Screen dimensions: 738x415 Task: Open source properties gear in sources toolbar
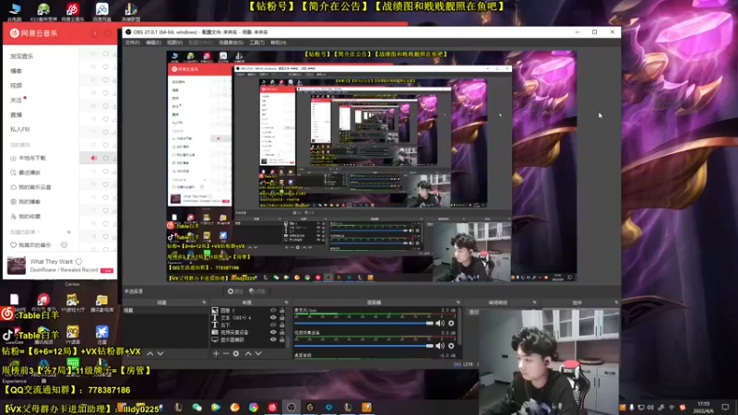(x=236, y=353)
